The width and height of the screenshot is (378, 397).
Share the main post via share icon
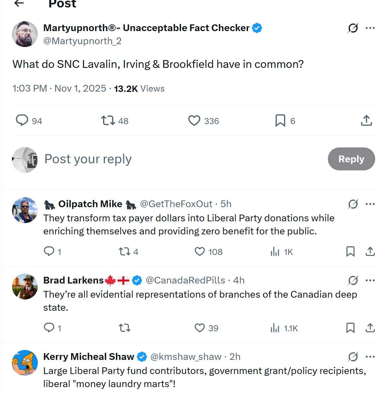[366, 121]
